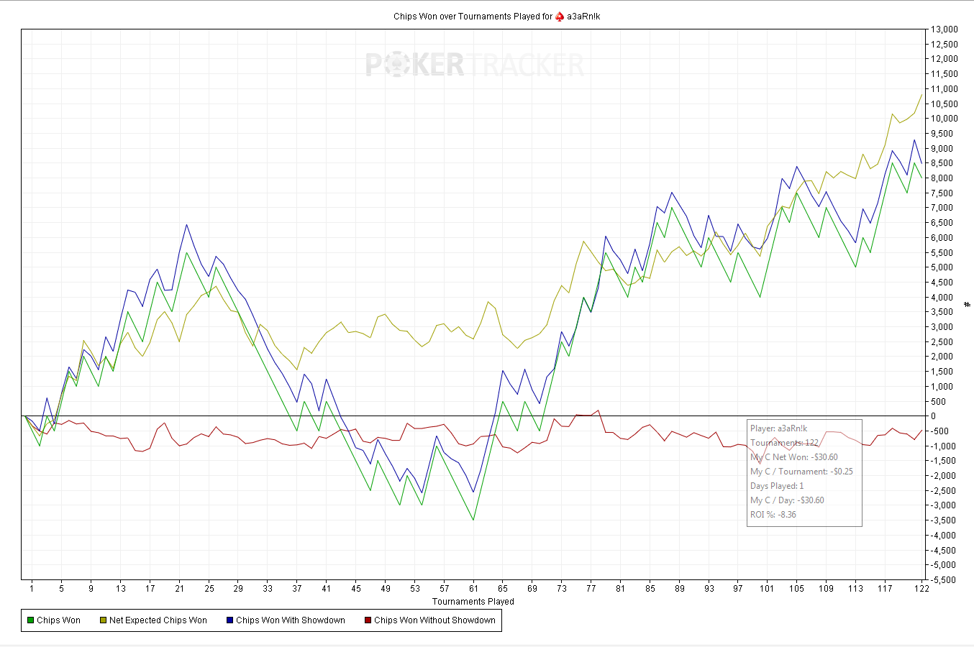Click the olive Net Expected Chips Won swatch
This screenshot has width=974, height=647.
click(103, 620)
